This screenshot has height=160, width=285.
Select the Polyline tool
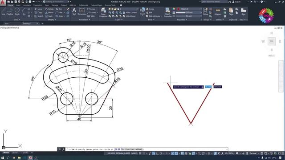[10, 11]
